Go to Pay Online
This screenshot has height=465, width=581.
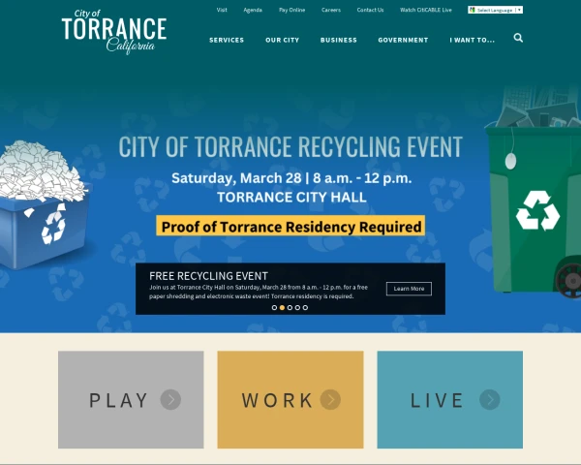point(292,10)
